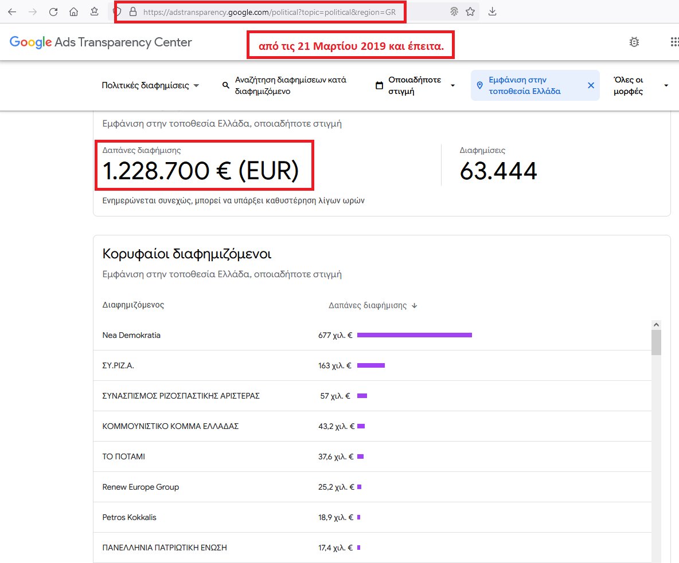Go back to the previous page
Screen dimensions: 679x563
(12, 11)
